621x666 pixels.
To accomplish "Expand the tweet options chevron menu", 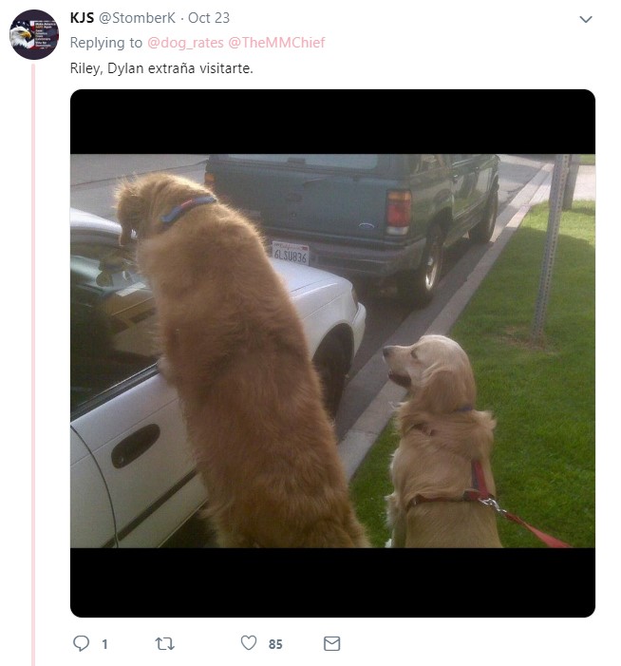I will tap(586, 19).
